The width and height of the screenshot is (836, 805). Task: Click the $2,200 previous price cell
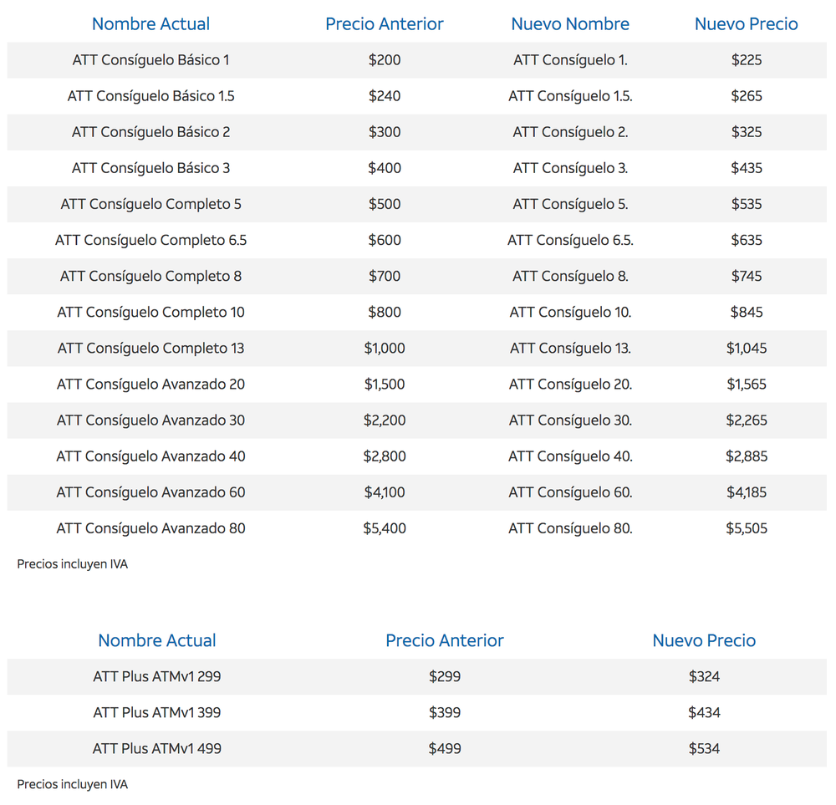point(385,420)
